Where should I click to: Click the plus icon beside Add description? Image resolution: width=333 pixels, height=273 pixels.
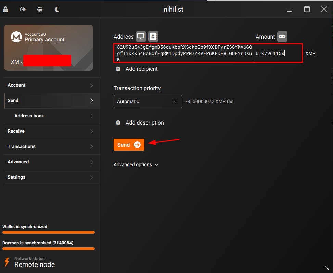pos(118,123)
